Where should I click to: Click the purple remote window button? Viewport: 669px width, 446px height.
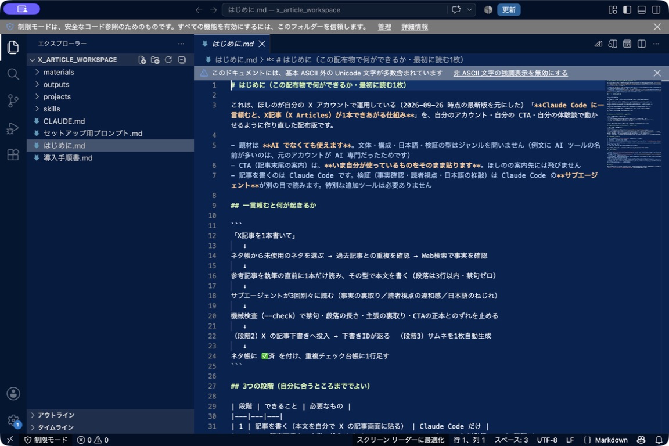coord(21,9)
